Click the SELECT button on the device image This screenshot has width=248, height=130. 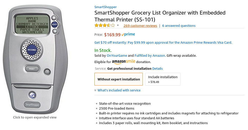tap(54, 25)
